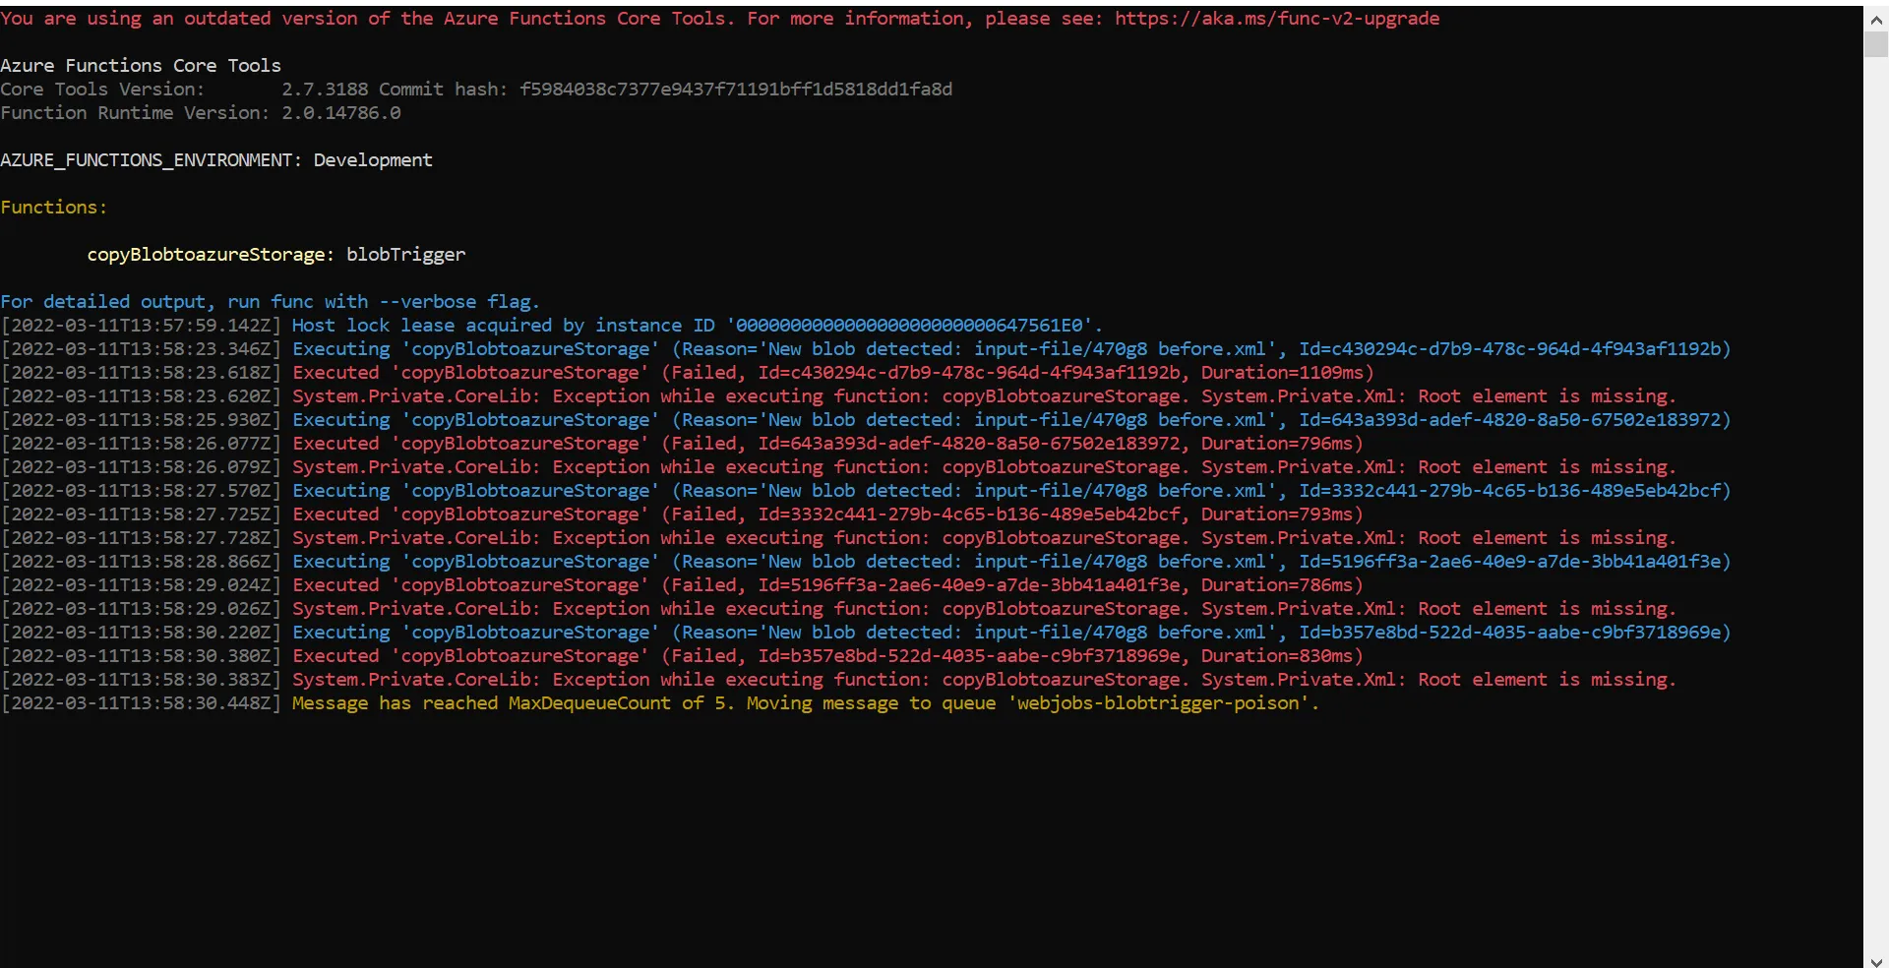Click the version number "2.7.3188"

[x=325, y=90]
